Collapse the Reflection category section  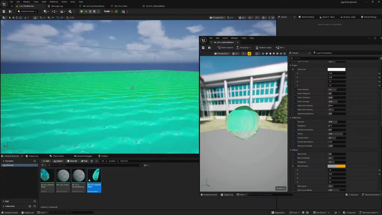tap(291, 118)
